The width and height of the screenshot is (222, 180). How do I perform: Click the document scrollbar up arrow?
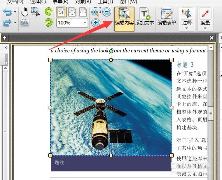point(211,47)
